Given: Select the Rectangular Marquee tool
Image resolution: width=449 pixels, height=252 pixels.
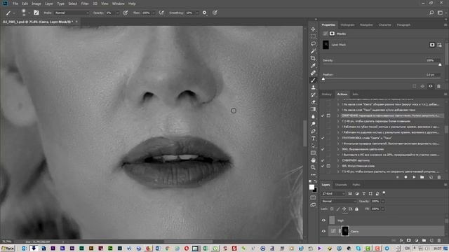Looking at the screenshot, I should (314, 36).
